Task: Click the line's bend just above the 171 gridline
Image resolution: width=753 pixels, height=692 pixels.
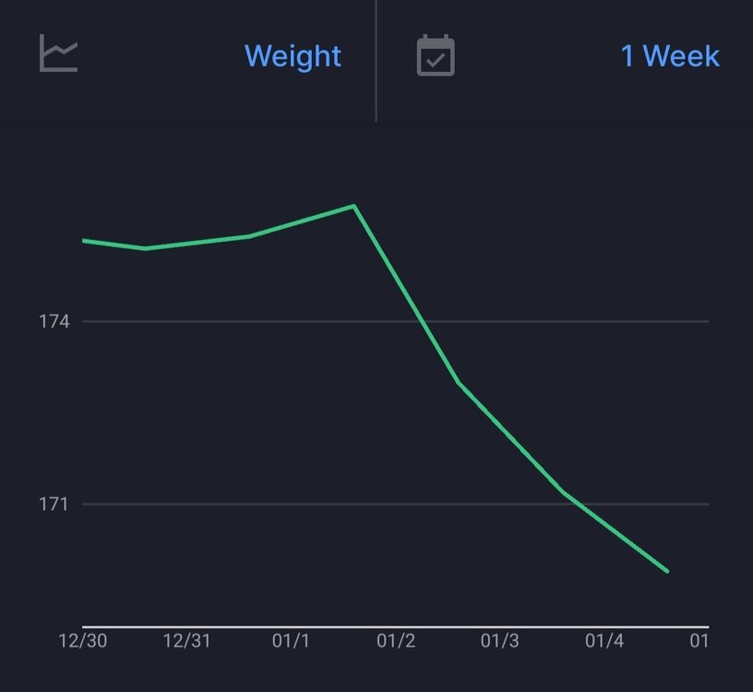Action: 563,492
